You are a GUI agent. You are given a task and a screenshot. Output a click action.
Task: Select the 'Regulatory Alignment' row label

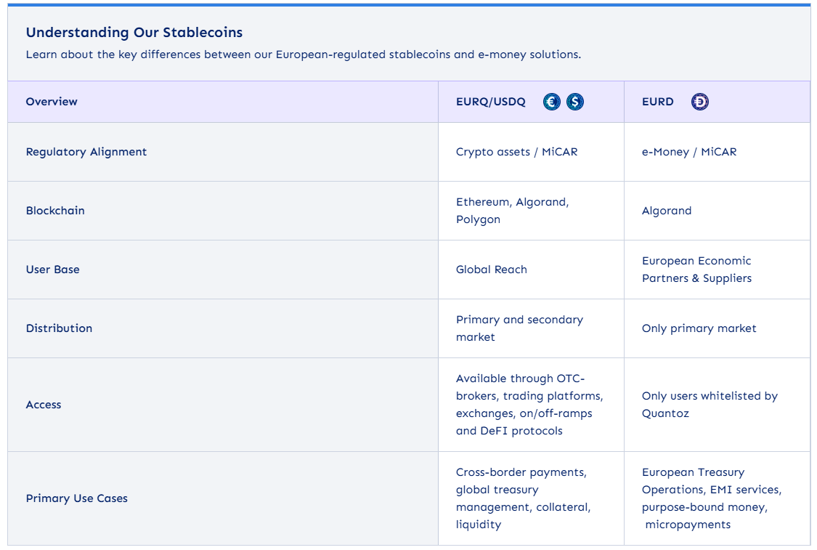[x=86, y=152]
